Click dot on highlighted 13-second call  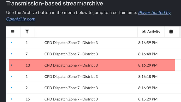pyautogui.click(x=12, y=65)
